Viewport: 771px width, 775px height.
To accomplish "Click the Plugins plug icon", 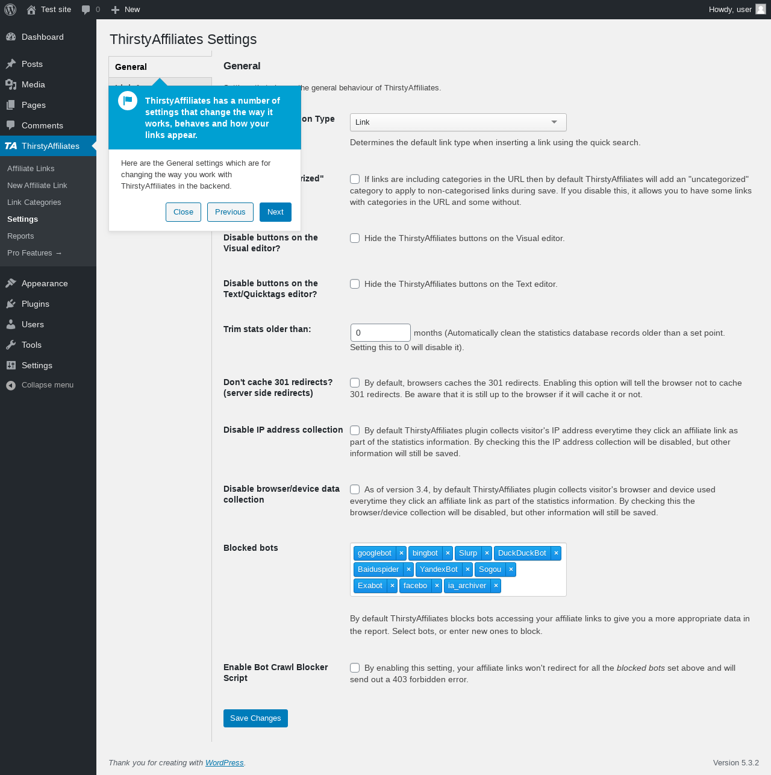I will click(x=11, y=304).
